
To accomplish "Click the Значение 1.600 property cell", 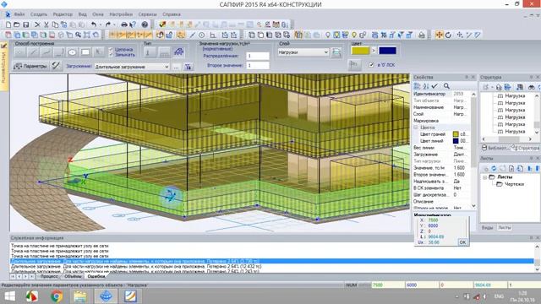I will [x=461, y=168].
